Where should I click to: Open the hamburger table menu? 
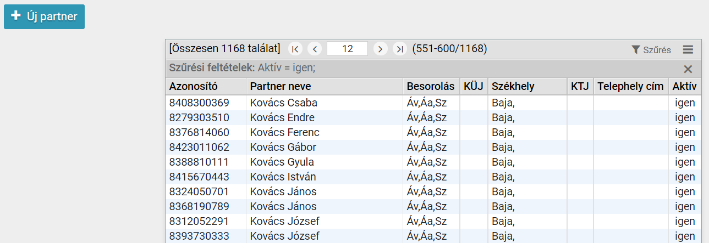[688, 49]
